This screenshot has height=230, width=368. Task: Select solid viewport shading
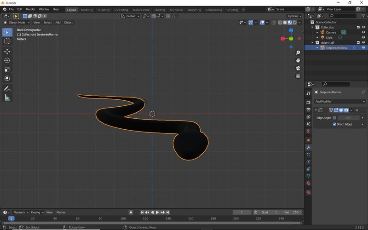click(x=285, y=23)
